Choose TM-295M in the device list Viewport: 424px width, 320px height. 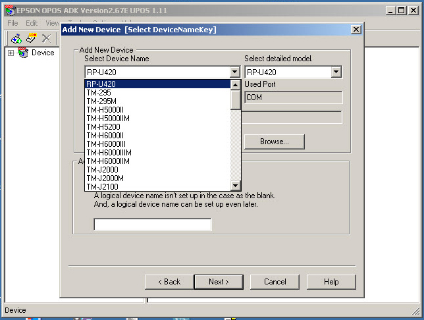(x=157, y=101)
